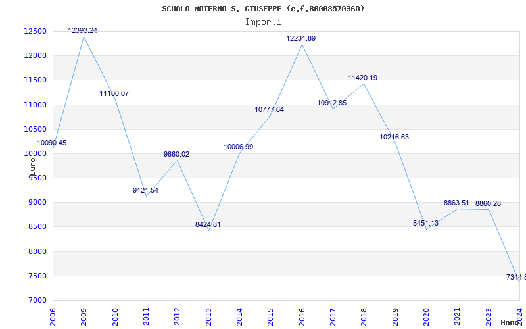Click y-axis tick 12000
The height and width of the screenshot is (329, 526).
(35, 56)
